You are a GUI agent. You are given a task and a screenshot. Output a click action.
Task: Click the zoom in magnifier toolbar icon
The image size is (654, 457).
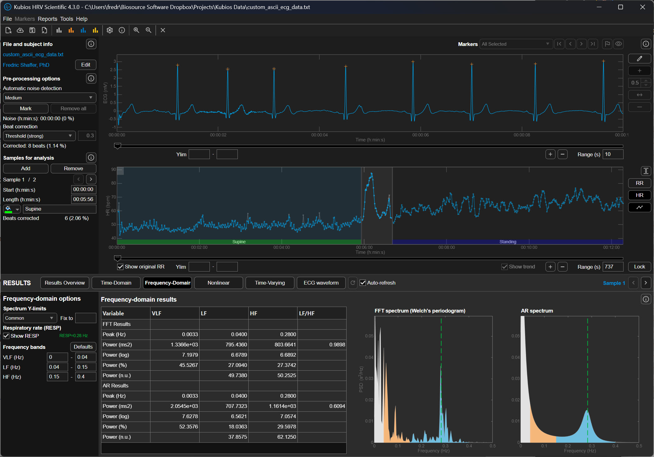(136, 30)
